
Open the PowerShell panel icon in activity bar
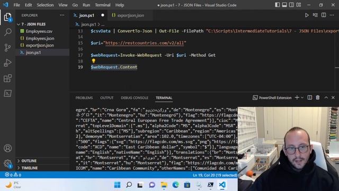coord(7,93)
